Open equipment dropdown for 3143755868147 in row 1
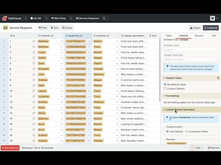Image resolution: width=221 pixels, height=165 pixels. click(89, 41)
